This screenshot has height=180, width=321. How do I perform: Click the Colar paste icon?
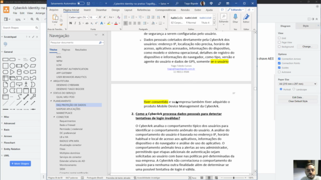[55, 17]
